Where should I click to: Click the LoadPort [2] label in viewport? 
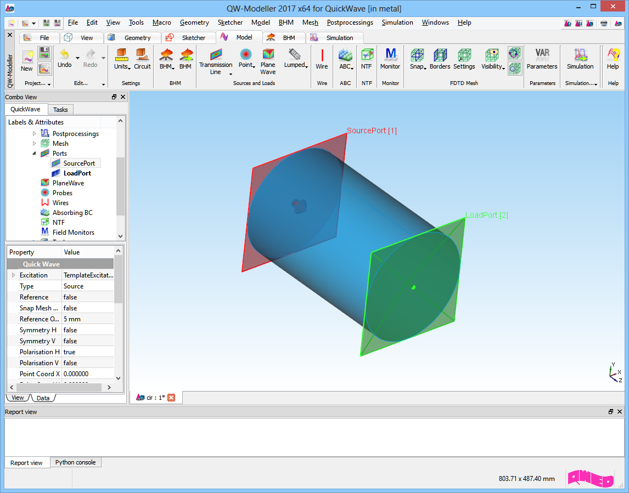pos(487,215)
